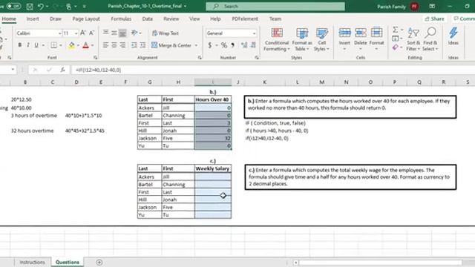475x267 pixels.
Task: Increase decimal places
Action: click(x=244, y=45)
